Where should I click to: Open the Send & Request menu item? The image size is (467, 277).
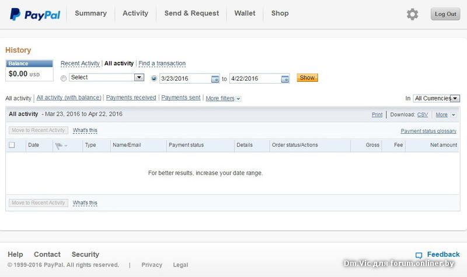pyautogui.click(x=191, y=13)
